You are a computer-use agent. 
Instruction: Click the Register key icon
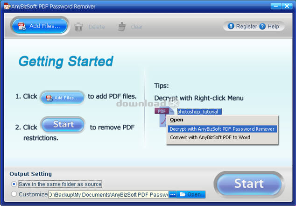pyautogui.click(x=231, y=26)
